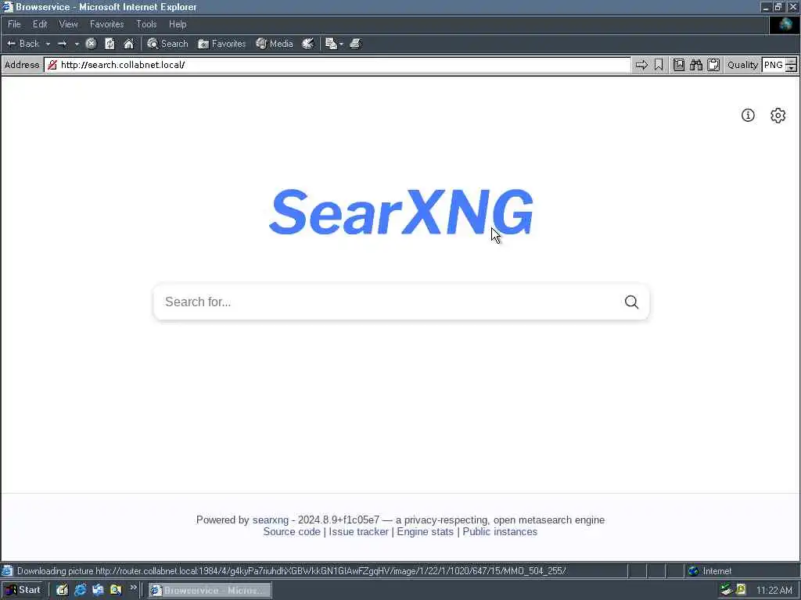Image resolution: width=801 pixels, height=600 pixels.
Task: Decrease quality with the down stepper arrow
Action: pos(791,69)
